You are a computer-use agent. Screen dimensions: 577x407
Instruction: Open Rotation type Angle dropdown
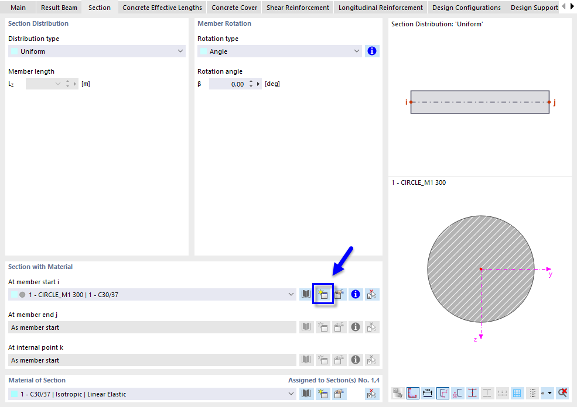pos(356,51)
